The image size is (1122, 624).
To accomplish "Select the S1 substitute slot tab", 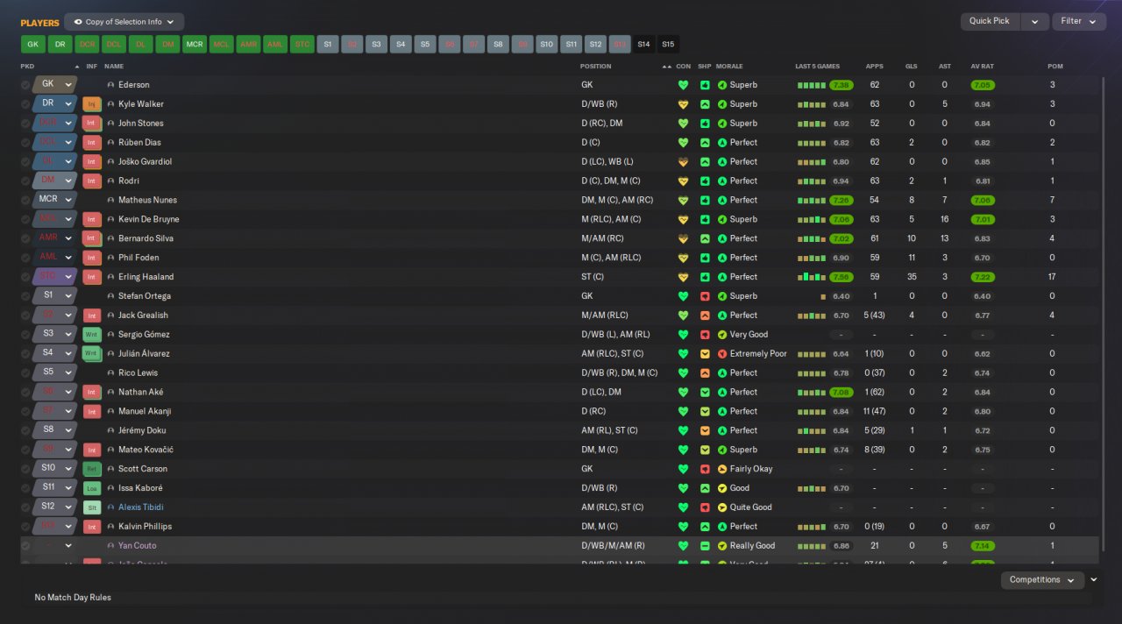I will (x=328, y=44).
